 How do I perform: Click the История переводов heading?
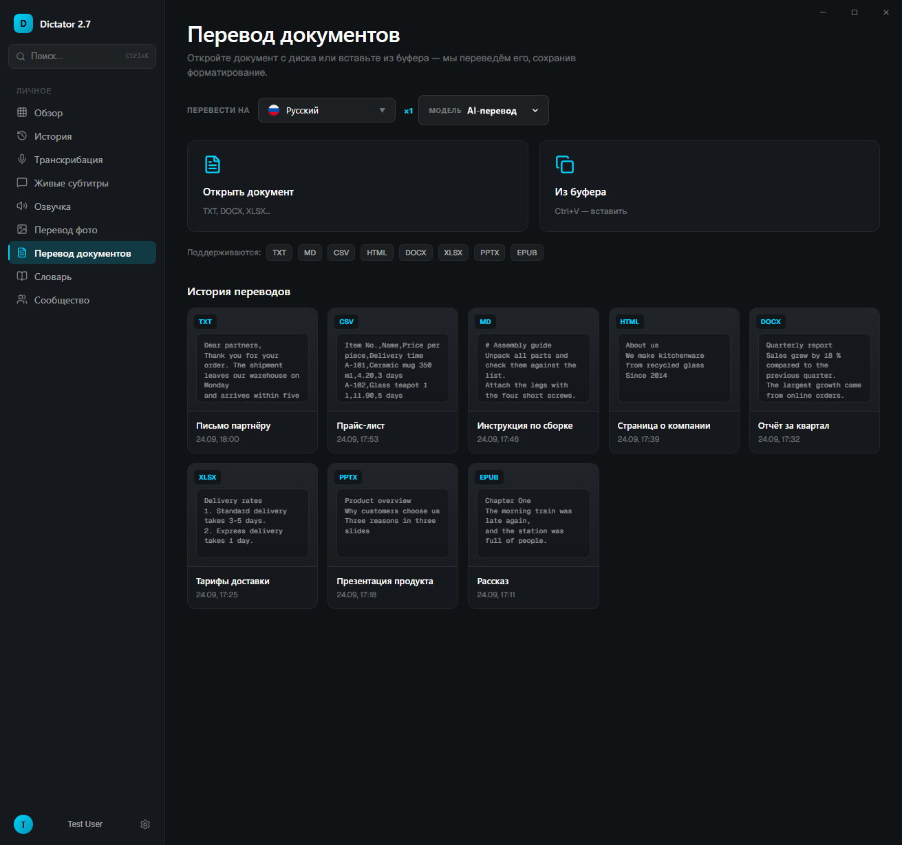(239, 292)
